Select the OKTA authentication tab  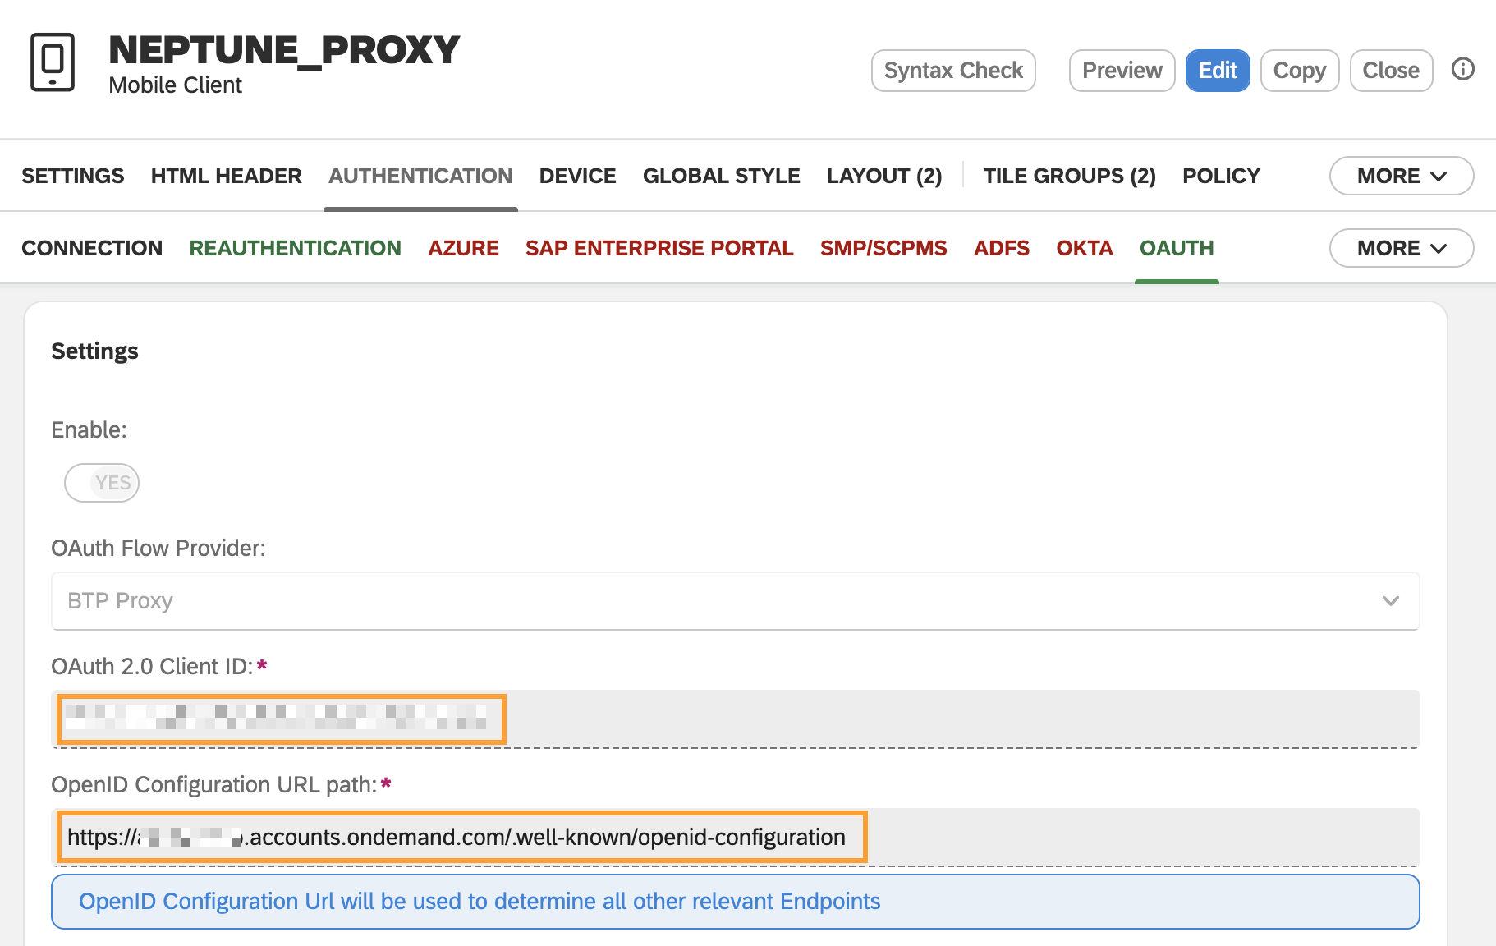(1084, 247)
